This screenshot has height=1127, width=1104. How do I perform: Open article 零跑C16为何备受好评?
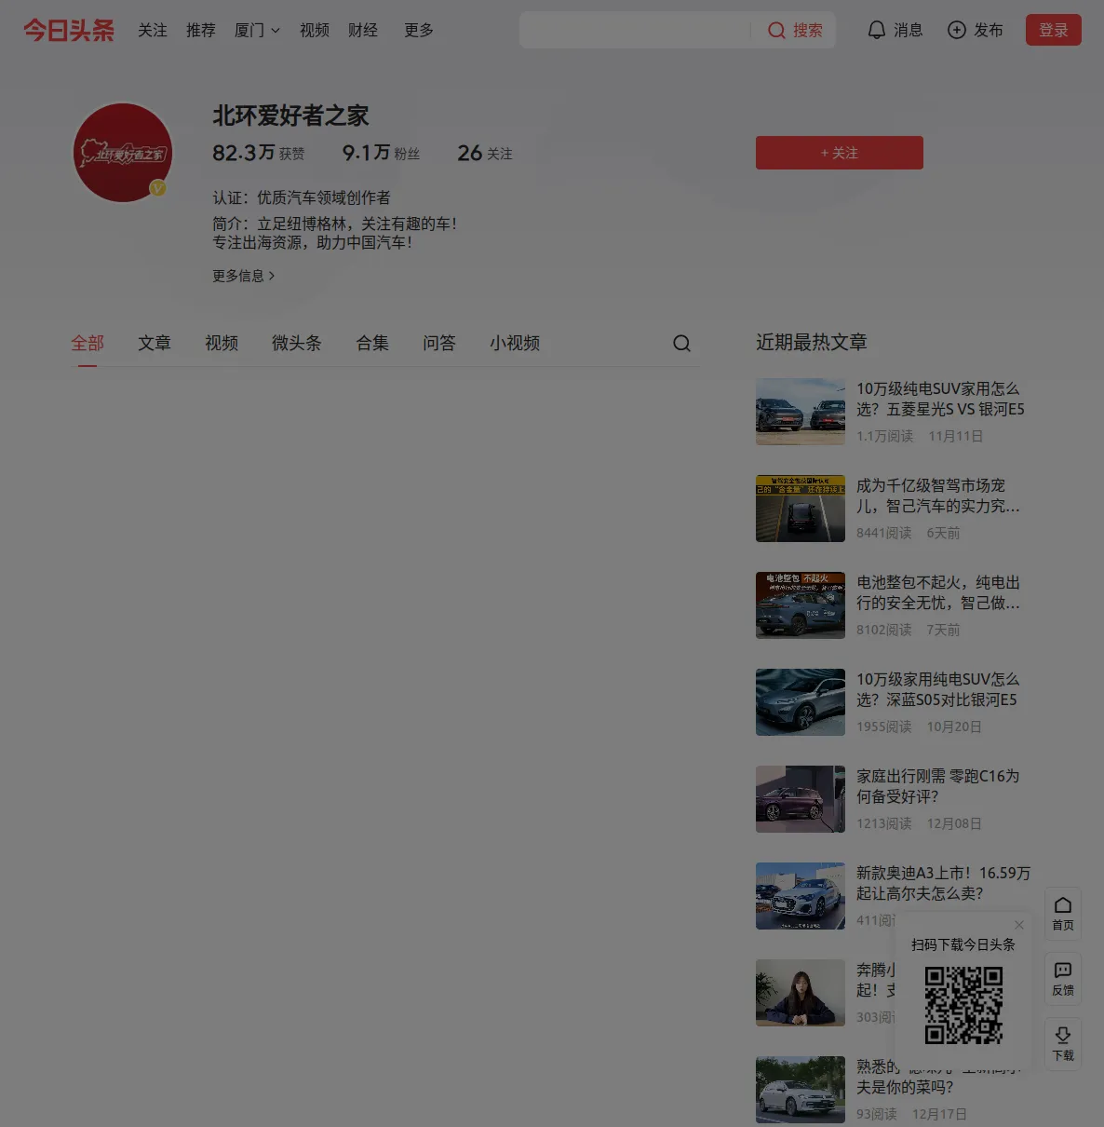tap(938, 786)
